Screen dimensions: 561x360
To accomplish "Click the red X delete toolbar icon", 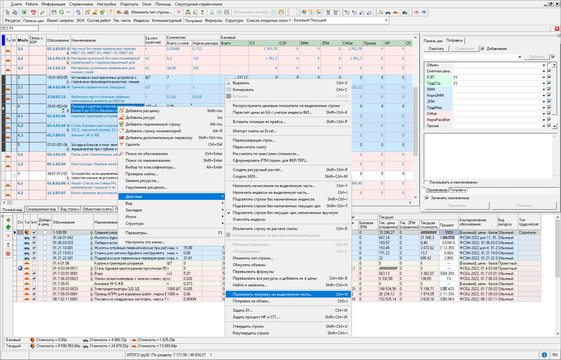I will [179, 12].
